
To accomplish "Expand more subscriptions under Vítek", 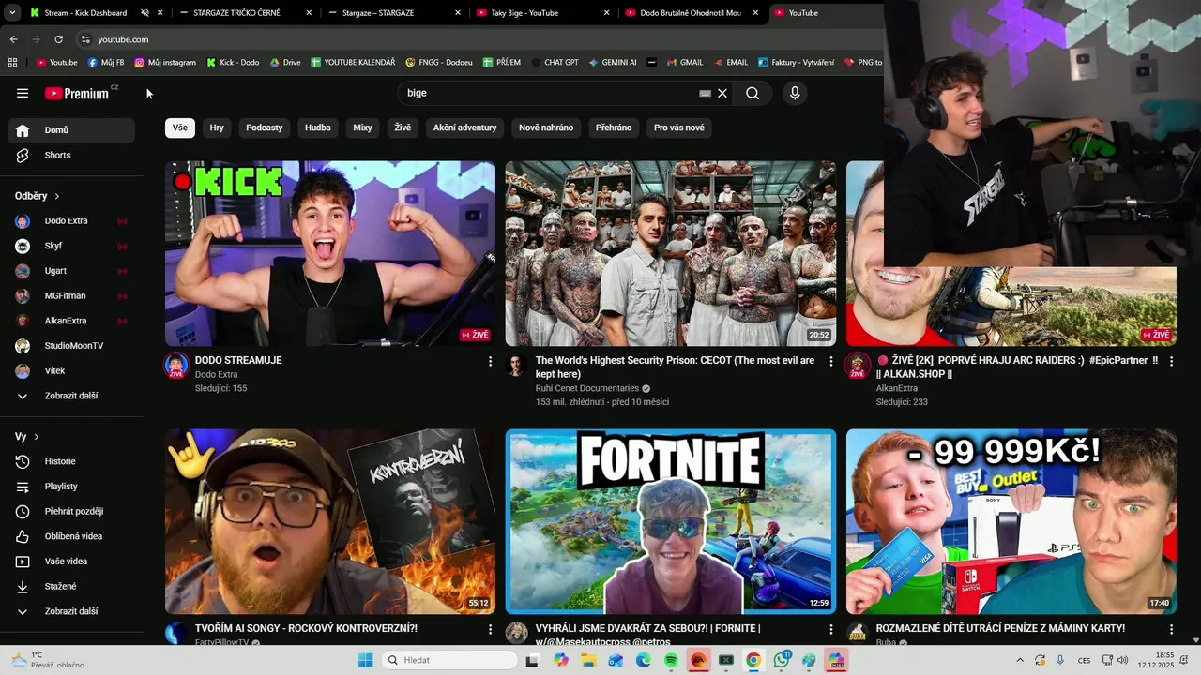I will [71, 396].
